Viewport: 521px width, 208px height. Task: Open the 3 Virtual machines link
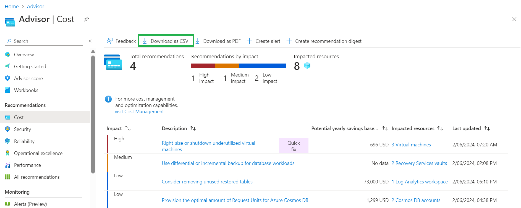(x=411, y=145)
